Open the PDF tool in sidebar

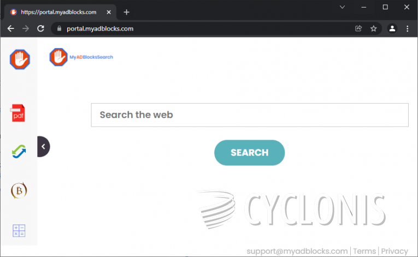pyautogui.click(x=19, y=113)
